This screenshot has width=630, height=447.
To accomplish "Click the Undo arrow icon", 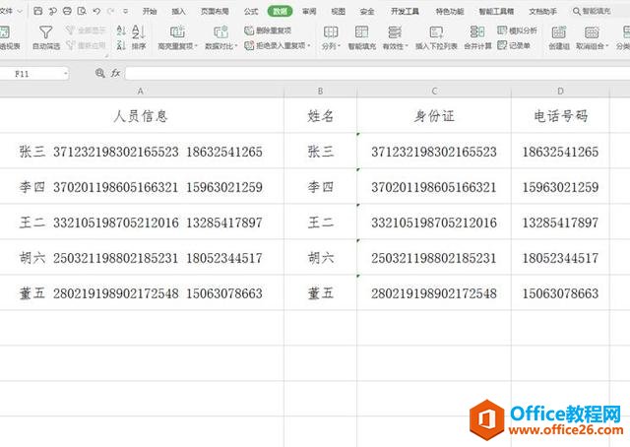I will 95,11.
